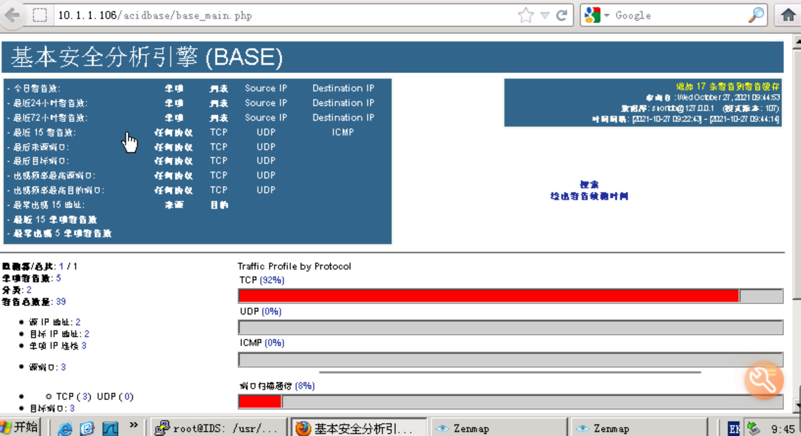Click the port scan traffic (8%) link
The image size is (801, 436).
pos(304,386)
